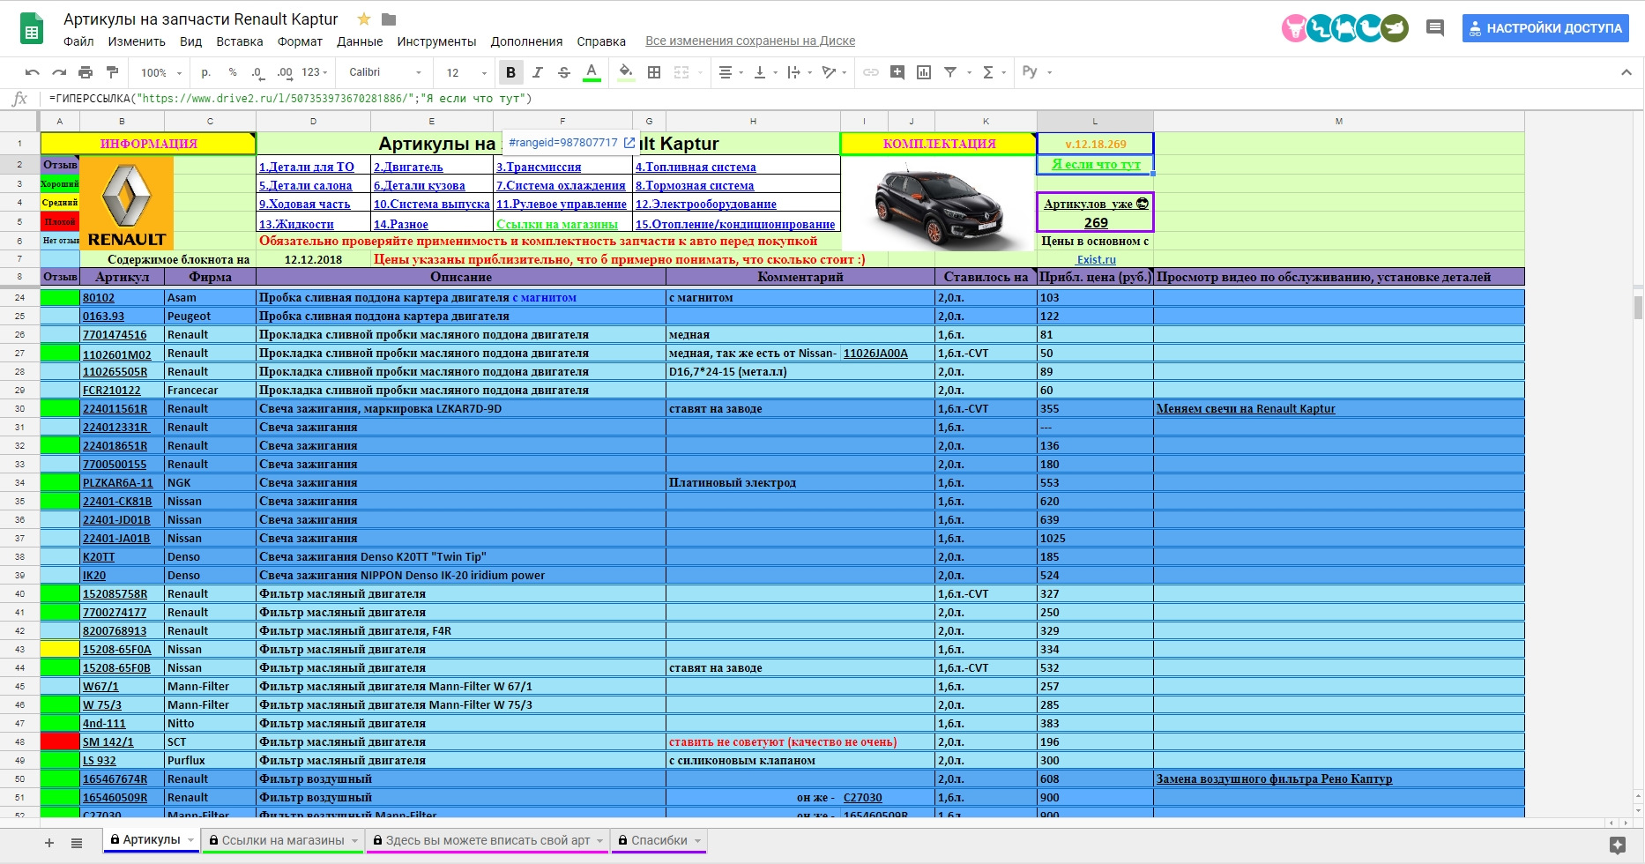The height and width of the screenshot is (864, 1645).
Task: Create a filter
Action: 950,72
